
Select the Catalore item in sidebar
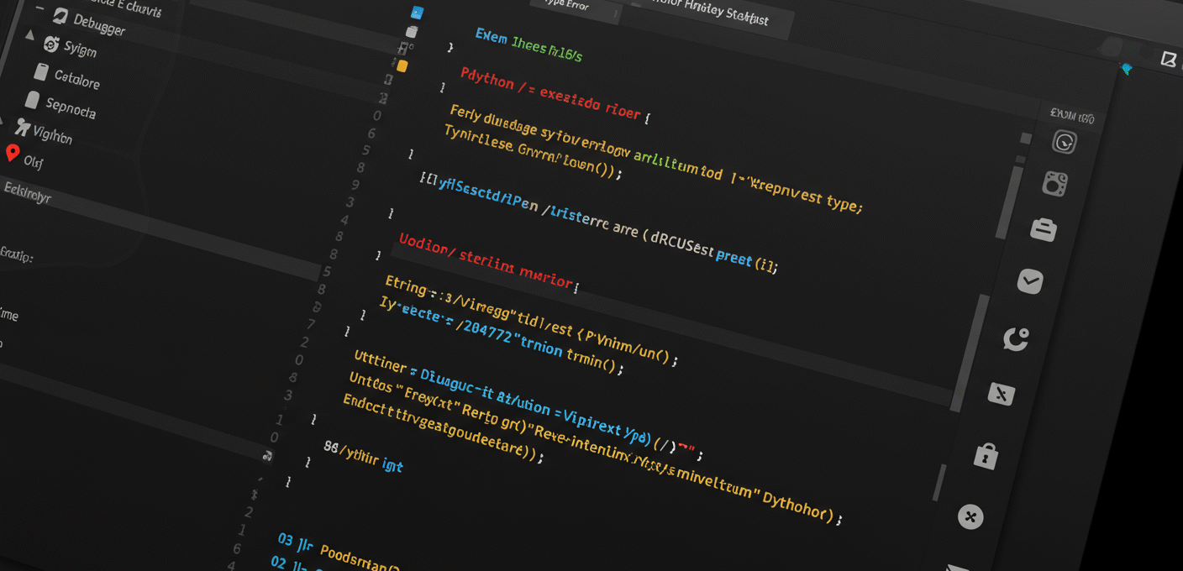76,80
